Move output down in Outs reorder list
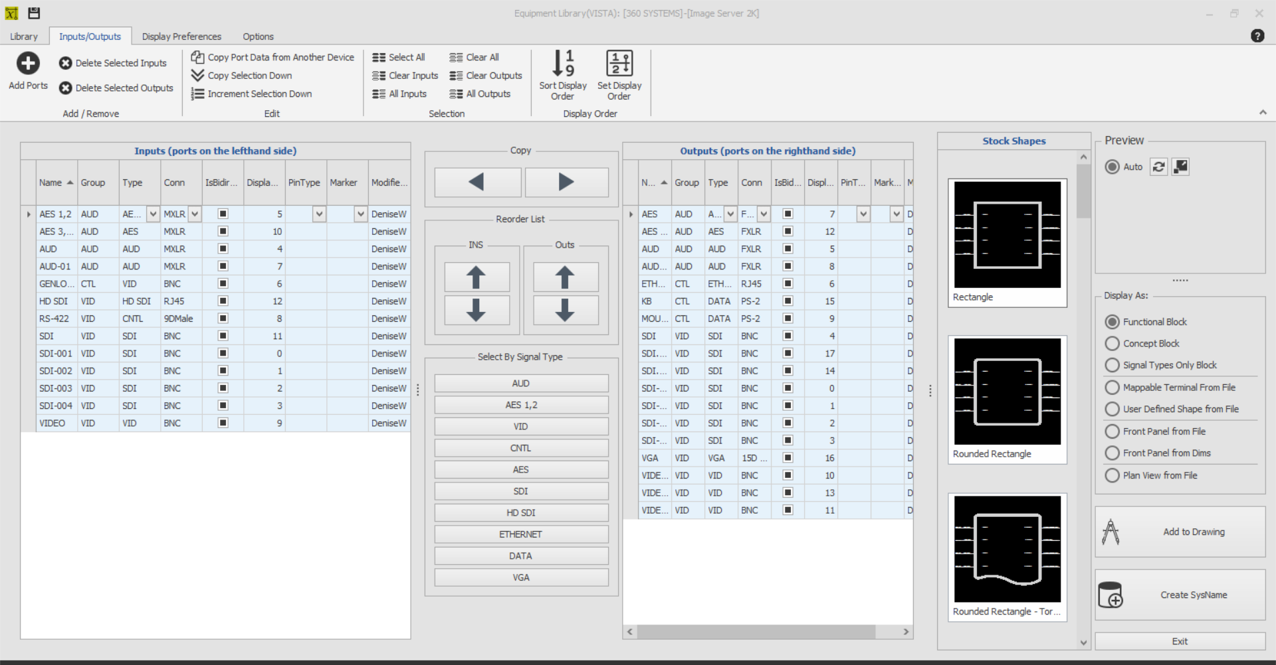 (565, 310)
